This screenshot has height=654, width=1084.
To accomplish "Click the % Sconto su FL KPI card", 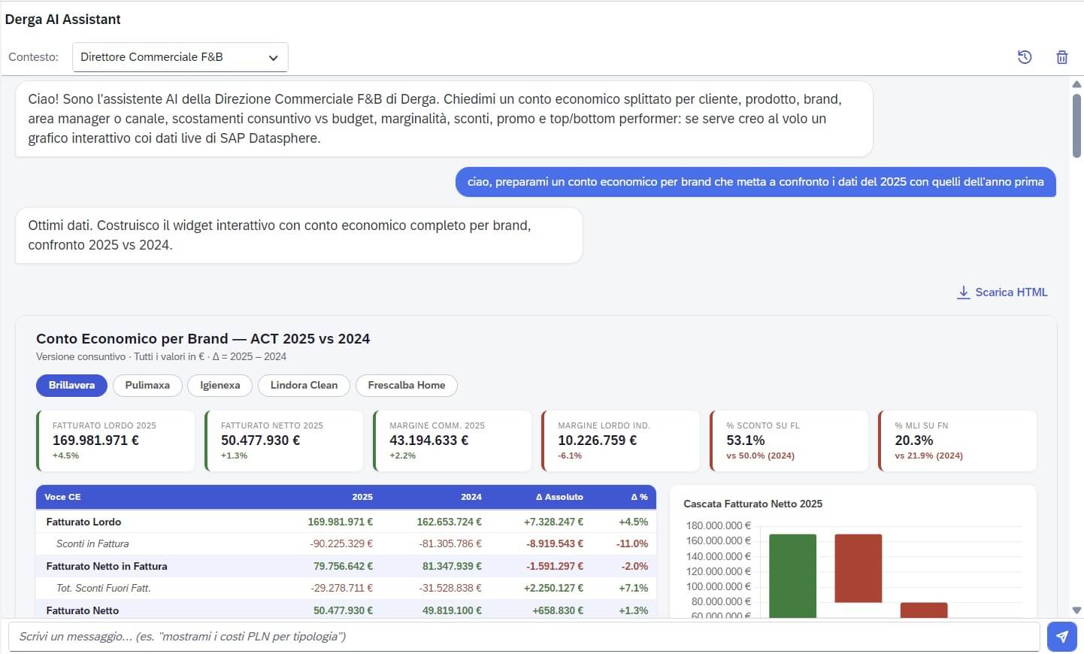I will 789,441.
